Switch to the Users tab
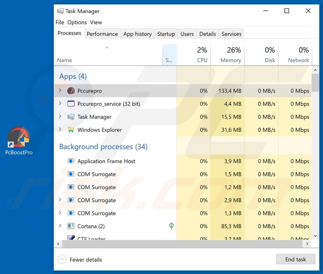The width and height of the screenshot is (323, 274). tap(187, 34)
